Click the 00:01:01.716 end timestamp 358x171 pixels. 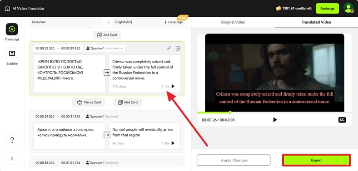coord(70,162)
